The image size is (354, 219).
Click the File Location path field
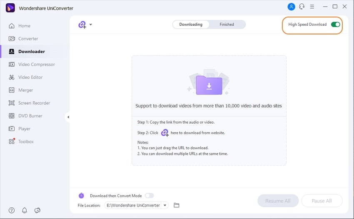pyautogui.click(x=133, y=205)
